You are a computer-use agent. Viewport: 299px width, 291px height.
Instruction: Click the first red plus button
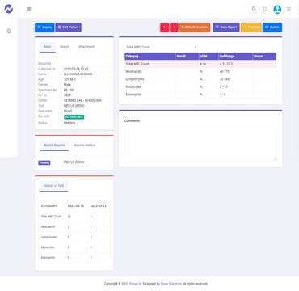(165, 27)
